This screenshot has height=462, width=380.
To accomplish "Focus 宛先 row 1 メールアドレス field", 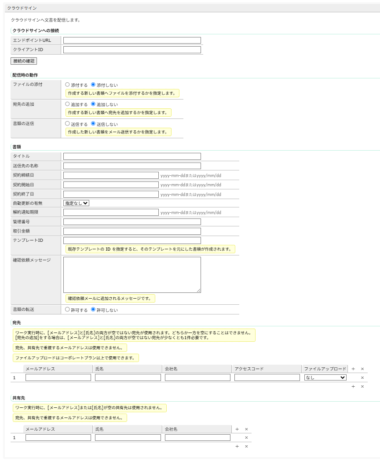I will point(58,377).
